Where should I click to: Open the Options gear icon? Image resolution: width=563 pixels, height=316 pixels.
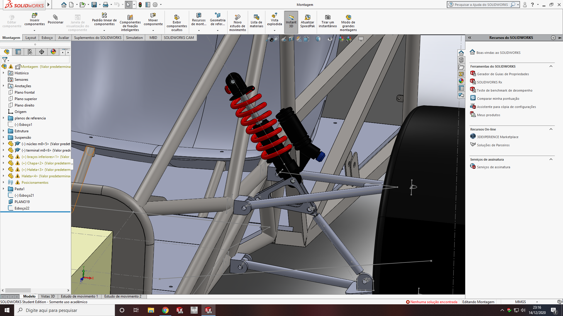coord(155,5)
